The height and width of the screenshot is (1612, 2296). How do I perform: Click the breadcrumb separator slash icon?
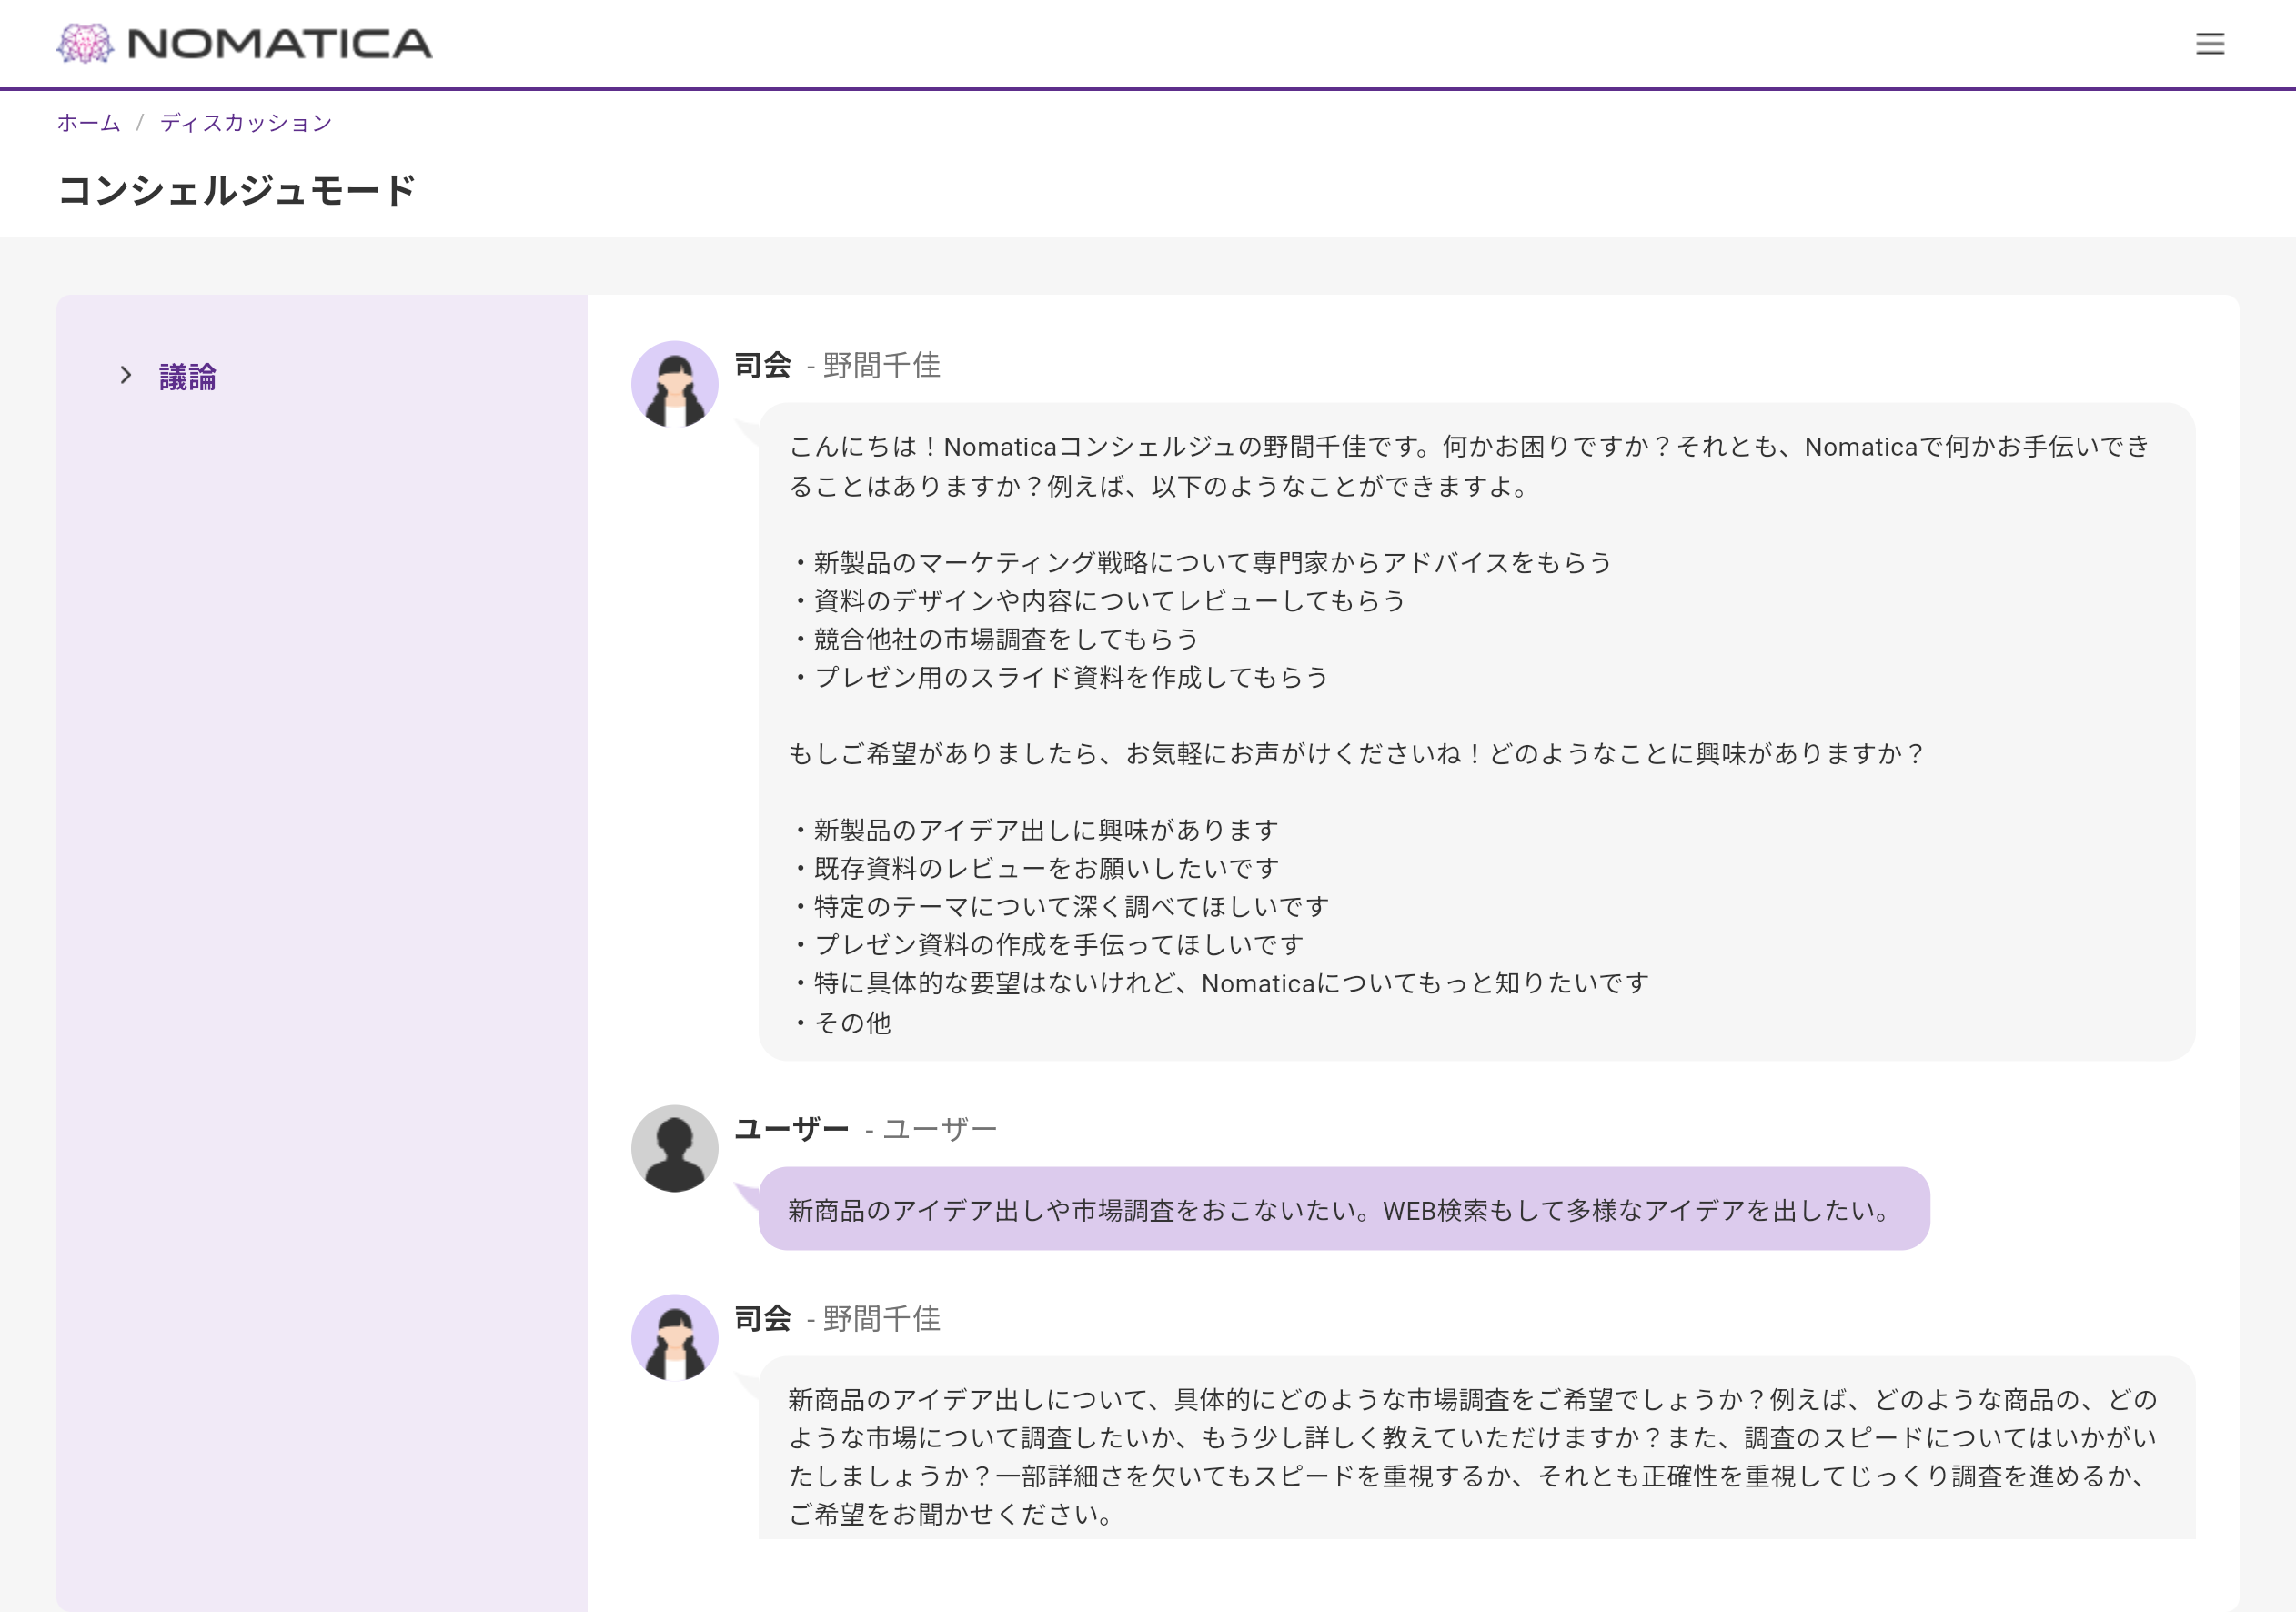tap(139, 122)
